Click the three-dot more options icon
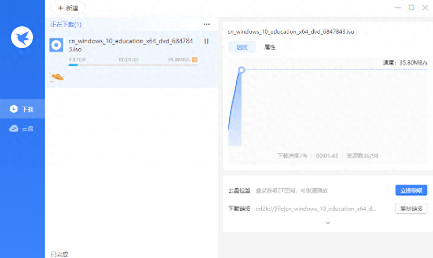This screenshot has height=258, width=433. point(207,24)
